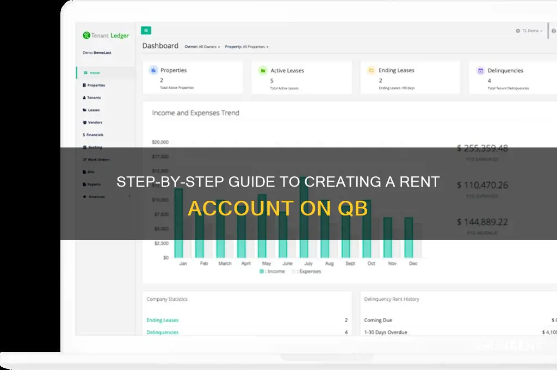Click the Tenants person icon in sidebar
Screen dimensions: 557x370
[84, 97]
